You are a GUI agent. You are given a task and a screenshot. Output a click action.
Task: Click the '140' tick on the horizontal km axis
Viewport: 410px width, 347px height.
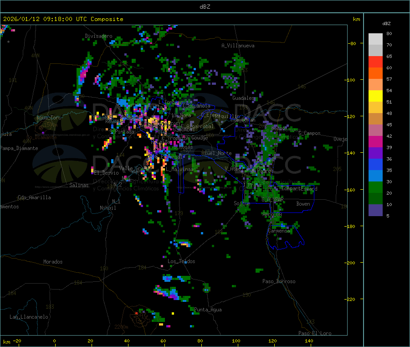309,341
